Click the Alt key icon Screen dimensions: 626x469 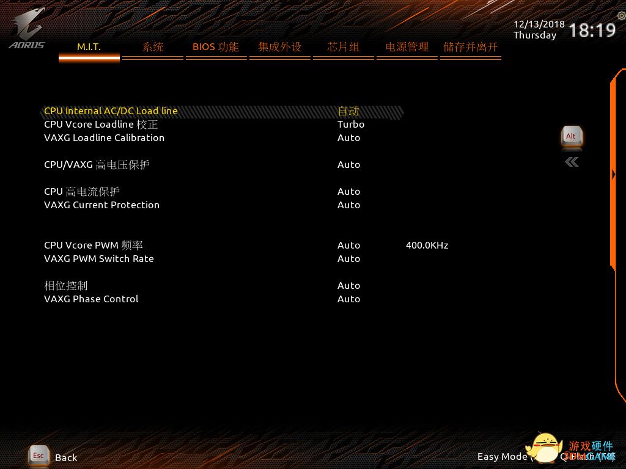pos(572,137)
